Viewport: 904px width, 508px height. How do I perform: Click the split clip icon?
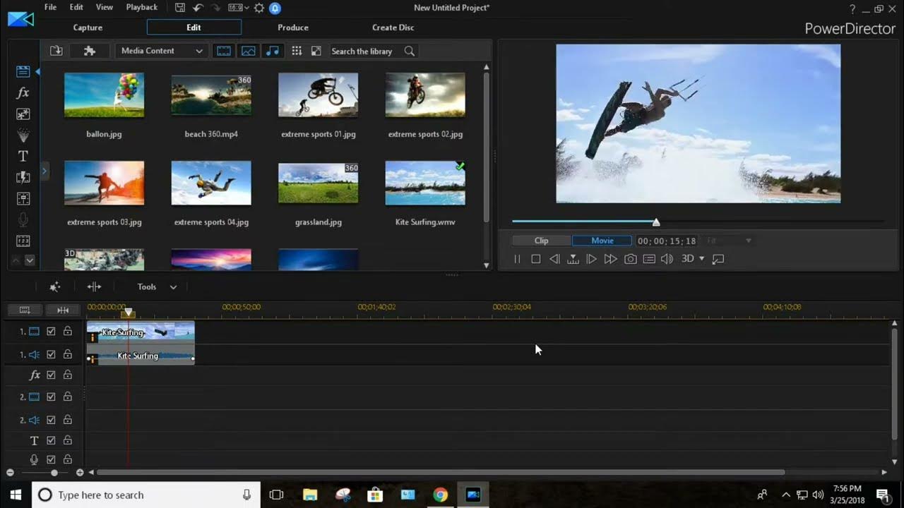[x=94, y=286]
